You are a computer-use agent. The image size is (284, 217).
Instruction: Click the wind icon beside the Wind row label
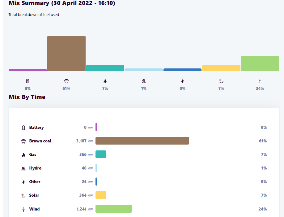23,209
